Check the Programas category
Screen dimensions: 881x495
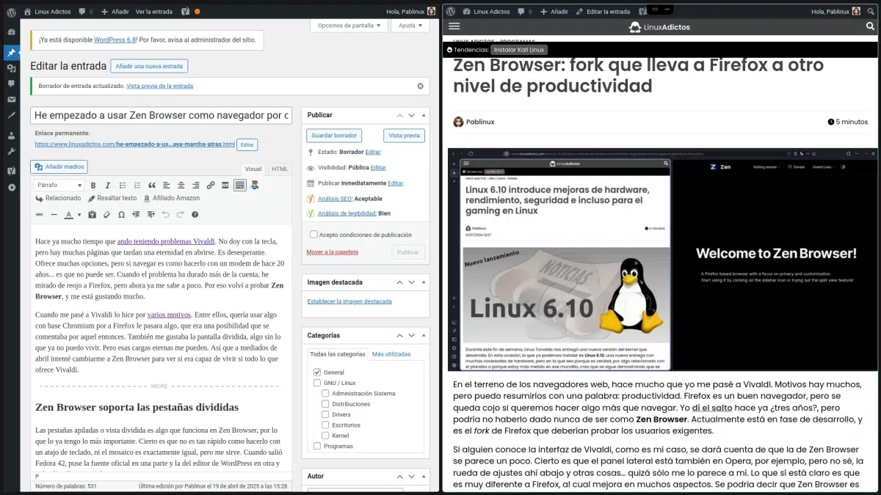(317, 446)
